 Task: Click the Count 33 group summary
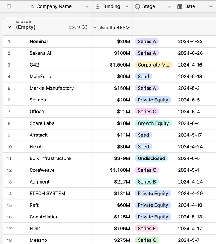point(78,27)
